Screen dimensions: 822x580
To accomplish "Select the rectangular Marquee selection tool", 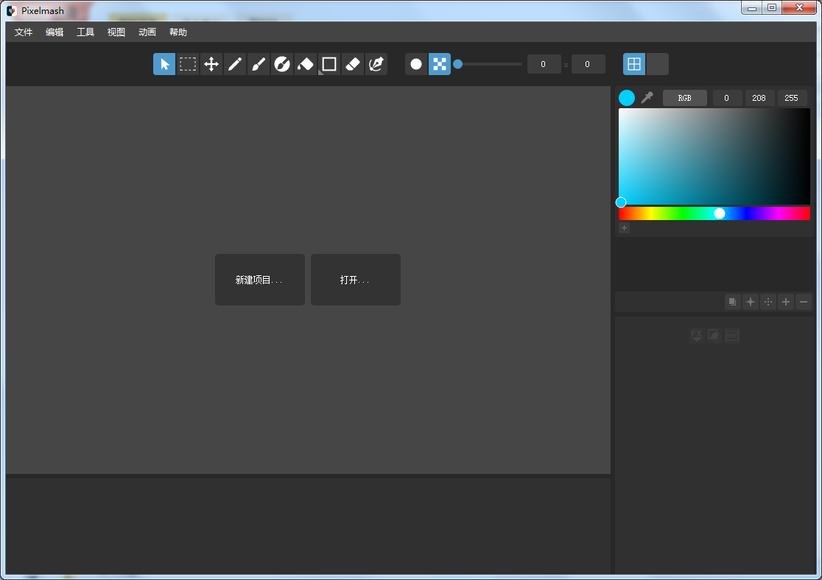I will (188, 64).
